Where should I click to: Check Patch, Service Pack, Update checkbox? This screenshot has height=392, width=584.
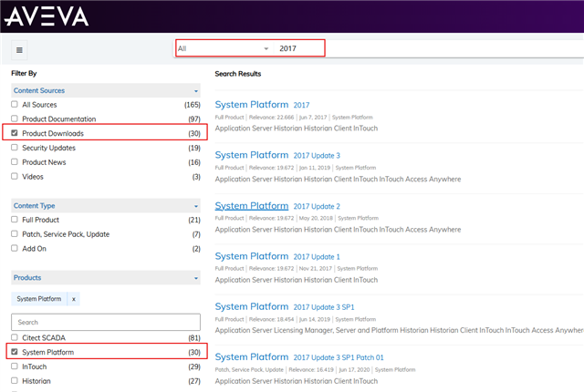tap(15, 233)
